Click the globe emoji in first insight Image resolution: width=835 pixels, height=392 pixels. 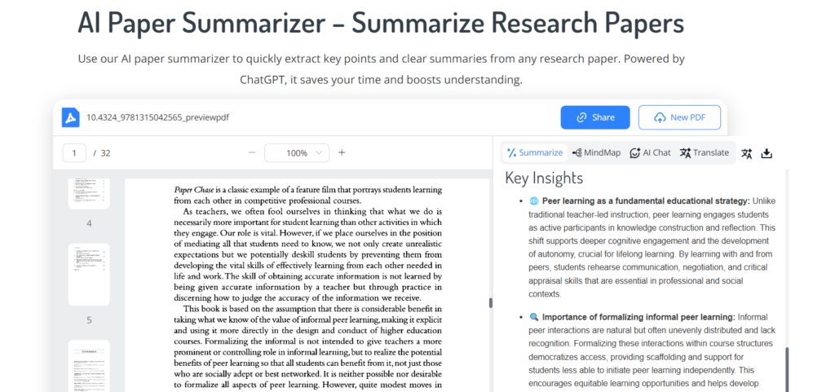point(534,201)
